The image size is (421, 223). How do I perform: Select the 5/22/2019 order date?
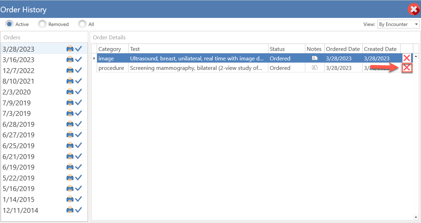point(19,178)
